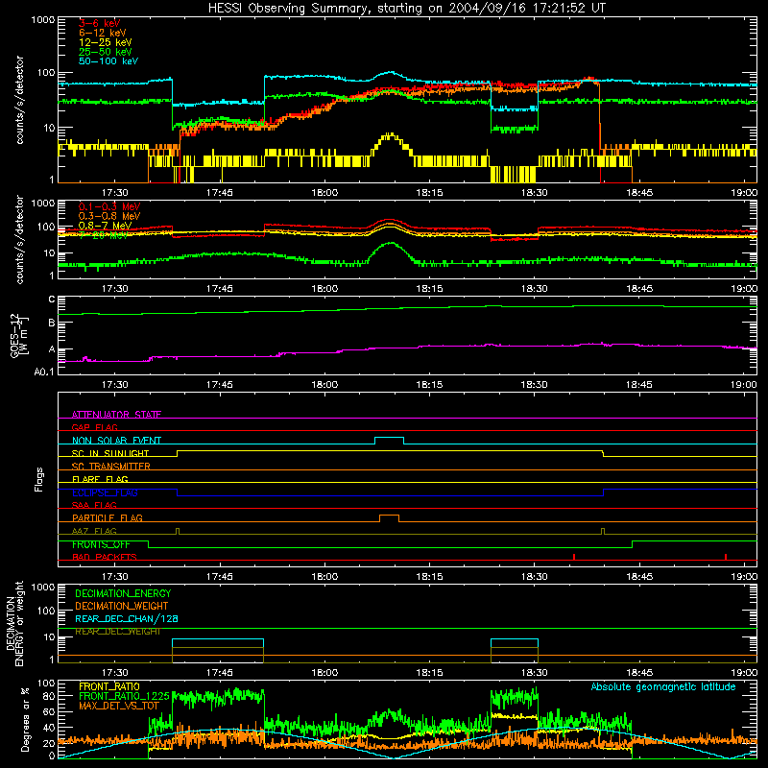Image resolution: width=768 pixels, height=768 pixels.
Task: Select the 12-25 keV legend label
Action: 105,42
